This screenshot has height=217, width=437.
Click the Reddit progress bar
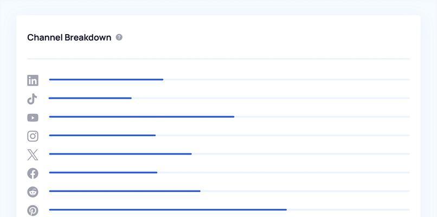229,191
